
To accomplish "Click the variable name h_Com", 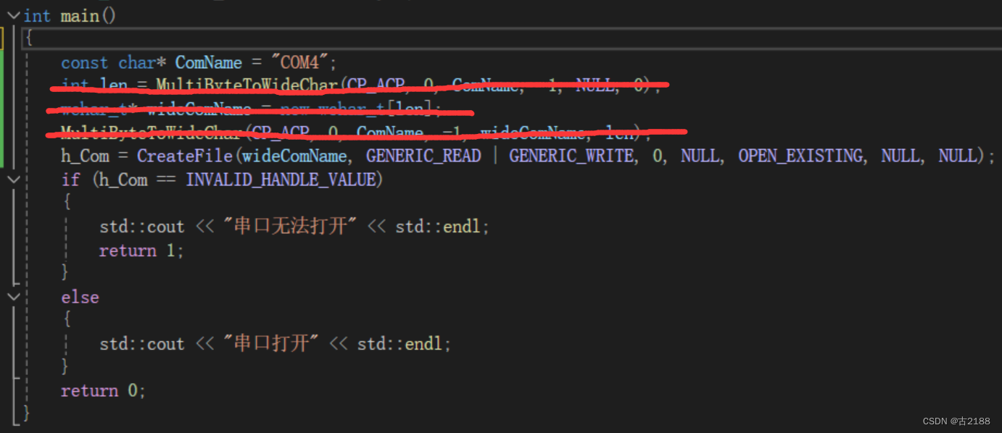I will (84, 155).
